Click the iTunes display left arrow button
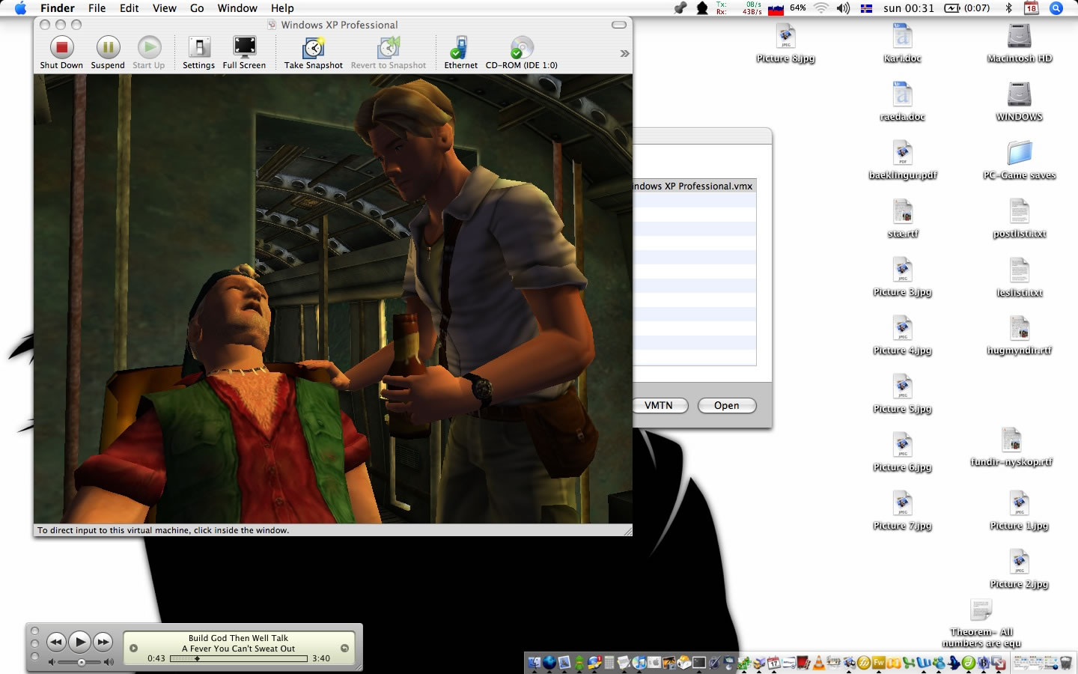Viewport: 1078px width, 674px height. click(133, 648)
